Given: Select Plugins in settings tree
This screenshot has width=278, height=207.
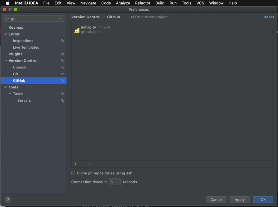Looking at the screenshot, I should click(x=15, y=54).
